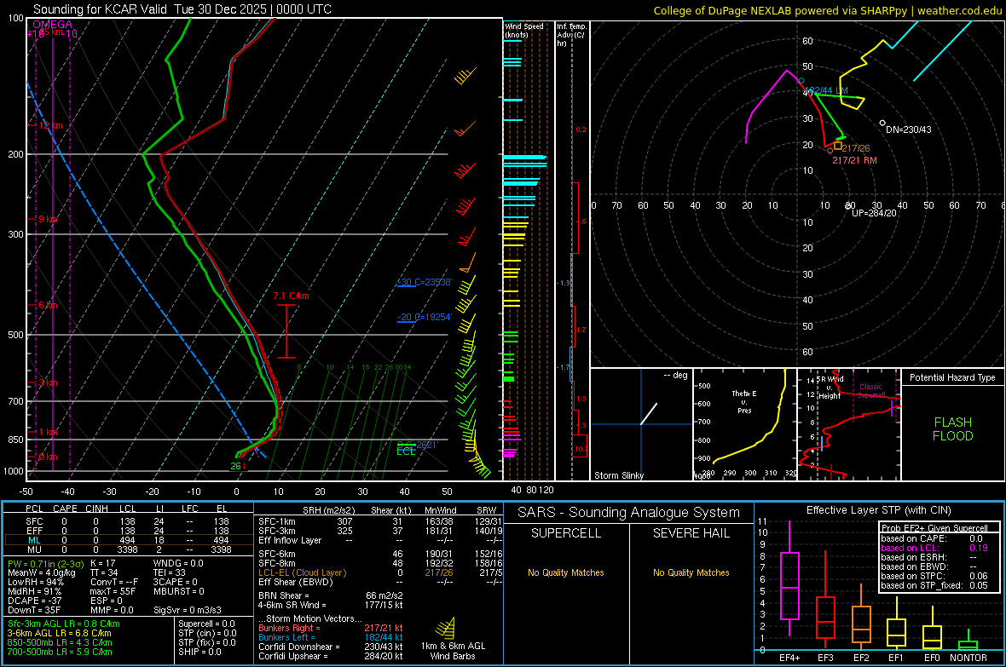
Task: Select the 500 pressure level label
Action: coord(15,334)
